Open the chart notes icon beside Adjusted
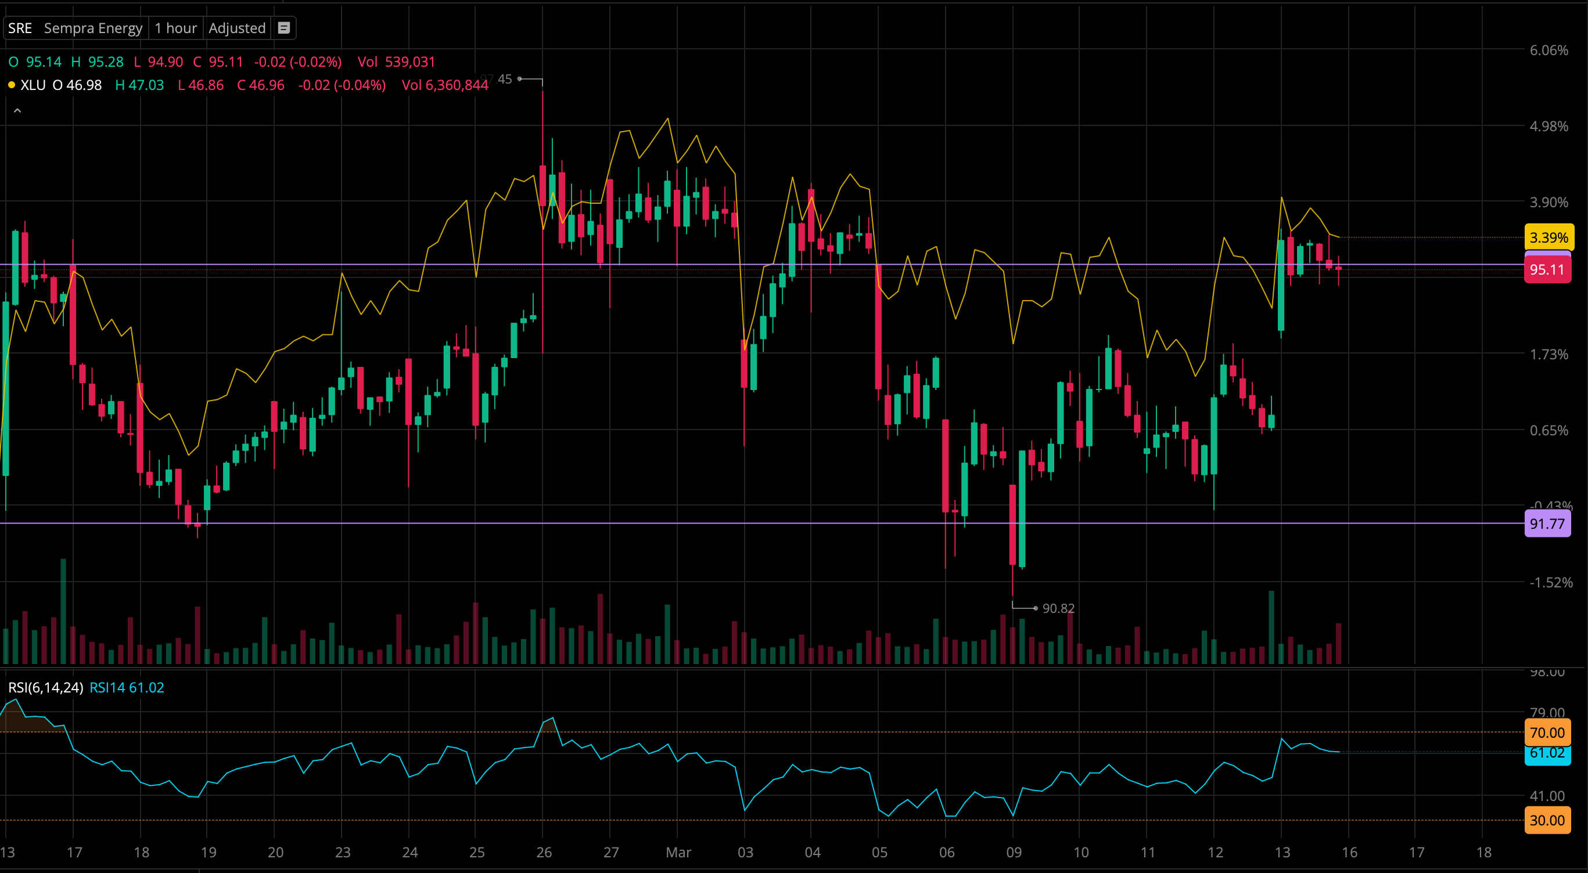 coord(283,28)
